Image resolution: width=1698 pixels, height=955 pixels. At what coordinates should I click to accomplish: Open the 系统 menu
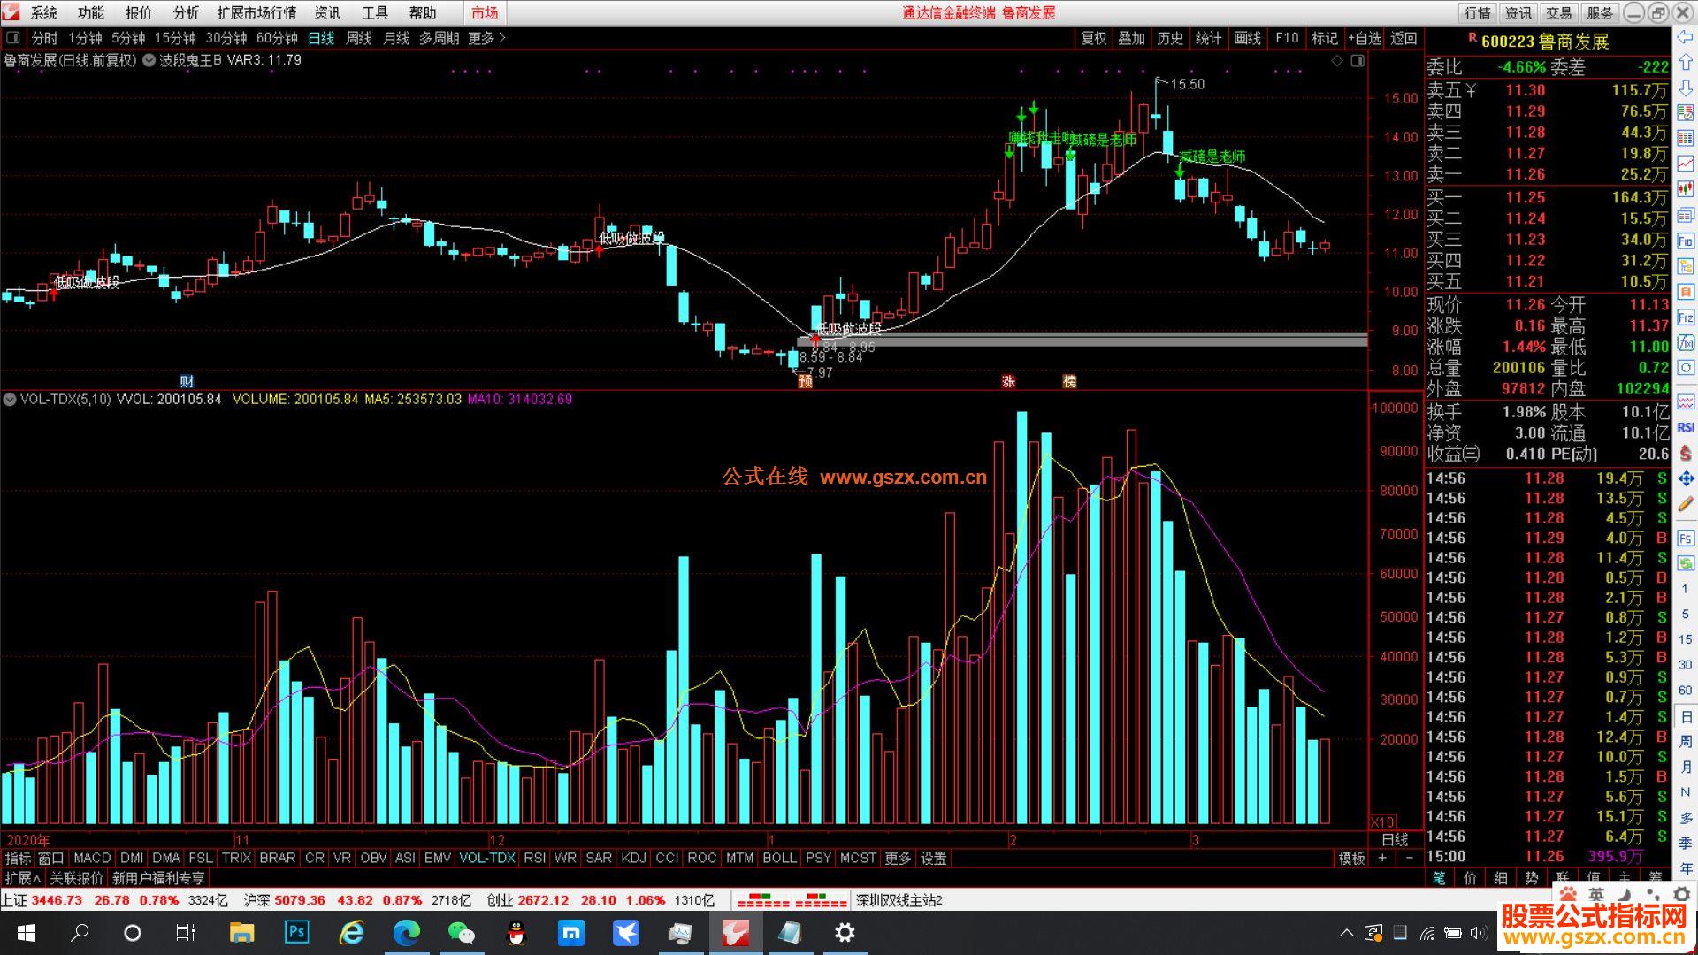point(43,12)
